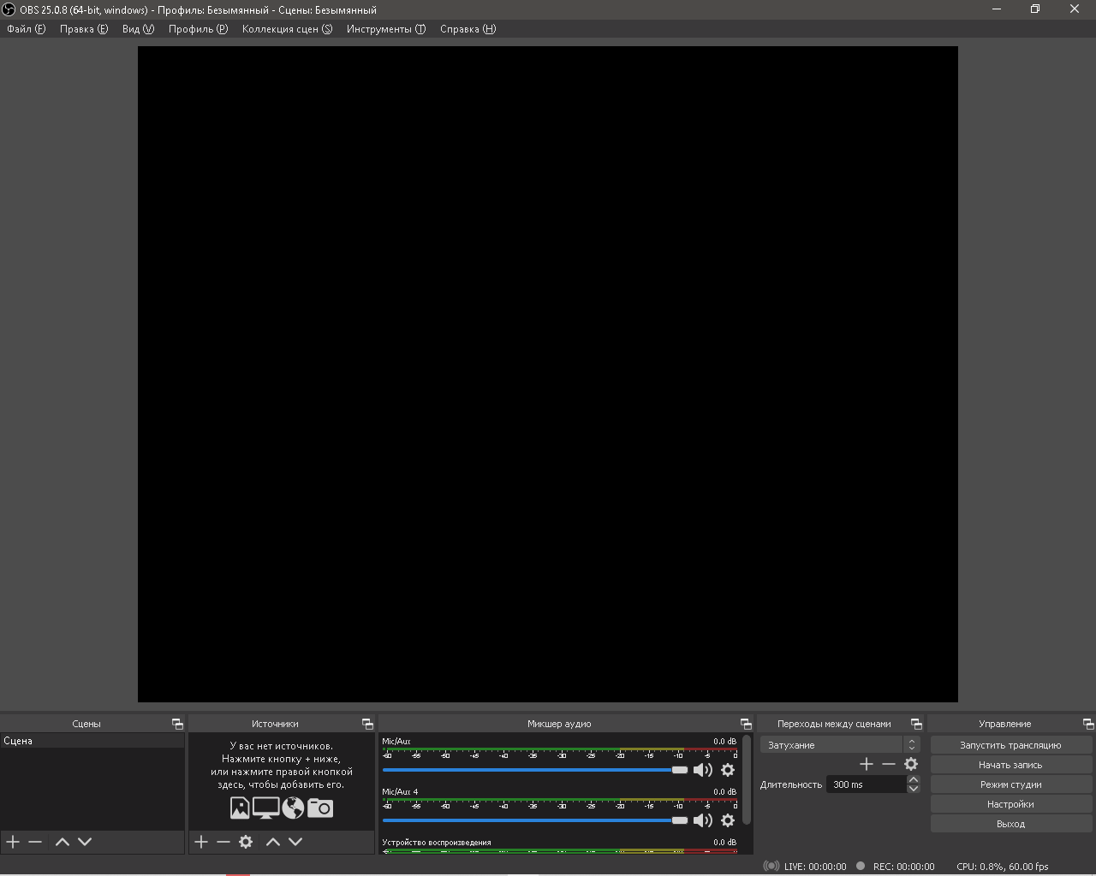This screenshot has width=1096, height=876.
Task: Click the LIVE broadcast status icon
Action: (771, 867)
